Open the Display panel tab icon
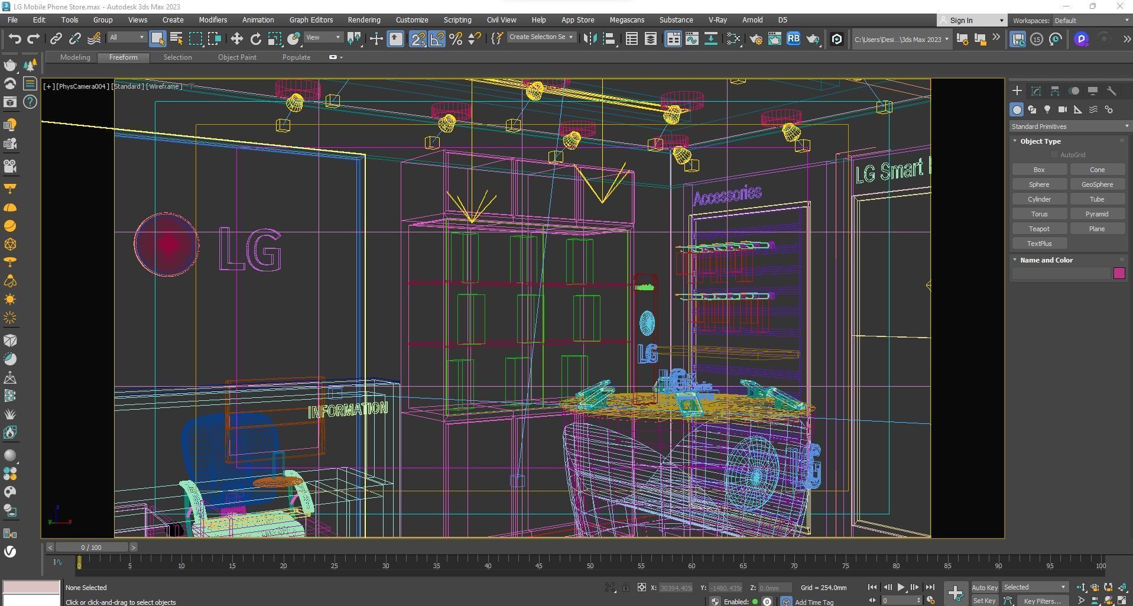 point(1093,90)
